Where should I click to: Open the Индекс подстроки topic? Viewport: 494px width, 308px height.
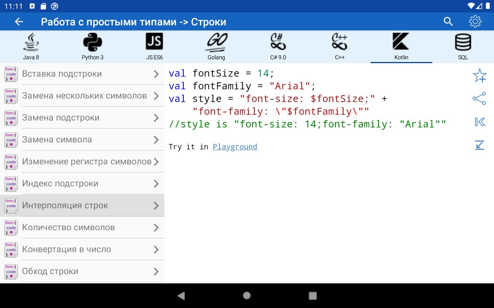coord(82,184)
